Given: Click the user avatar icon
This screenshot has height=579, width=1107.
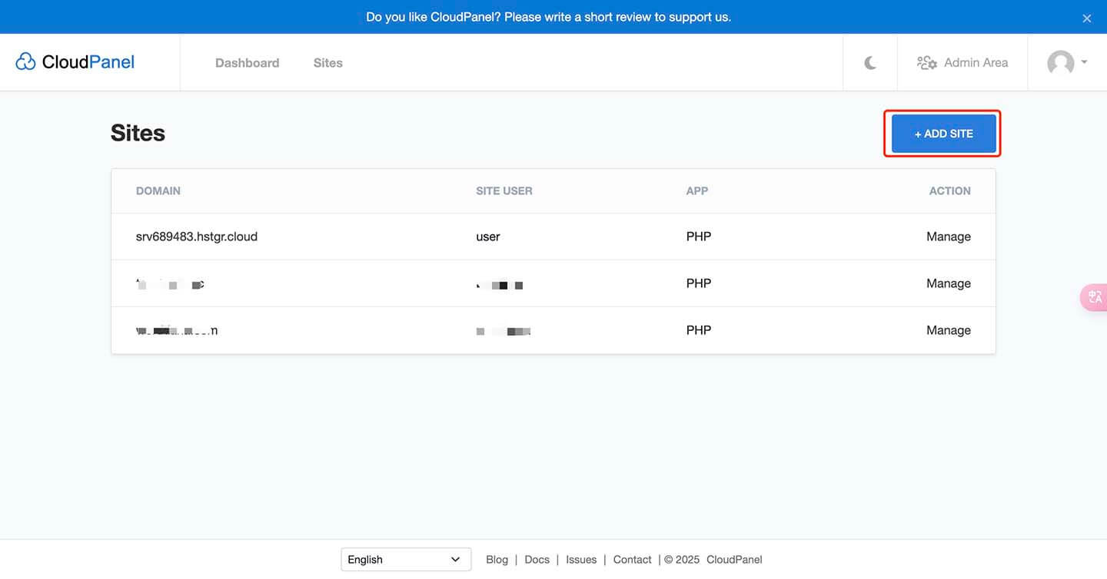Looking at the screenshot, I should (1061, 63).
